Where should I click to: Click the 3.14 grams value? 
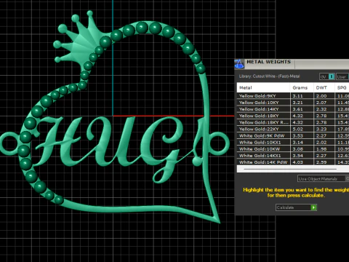297,143
